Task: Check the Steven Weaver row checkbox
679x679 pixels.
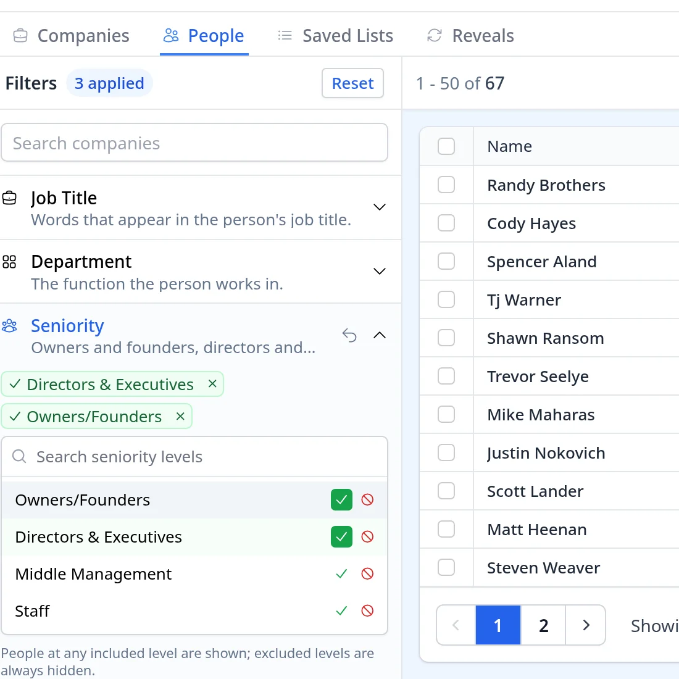Action: [446, 567]
